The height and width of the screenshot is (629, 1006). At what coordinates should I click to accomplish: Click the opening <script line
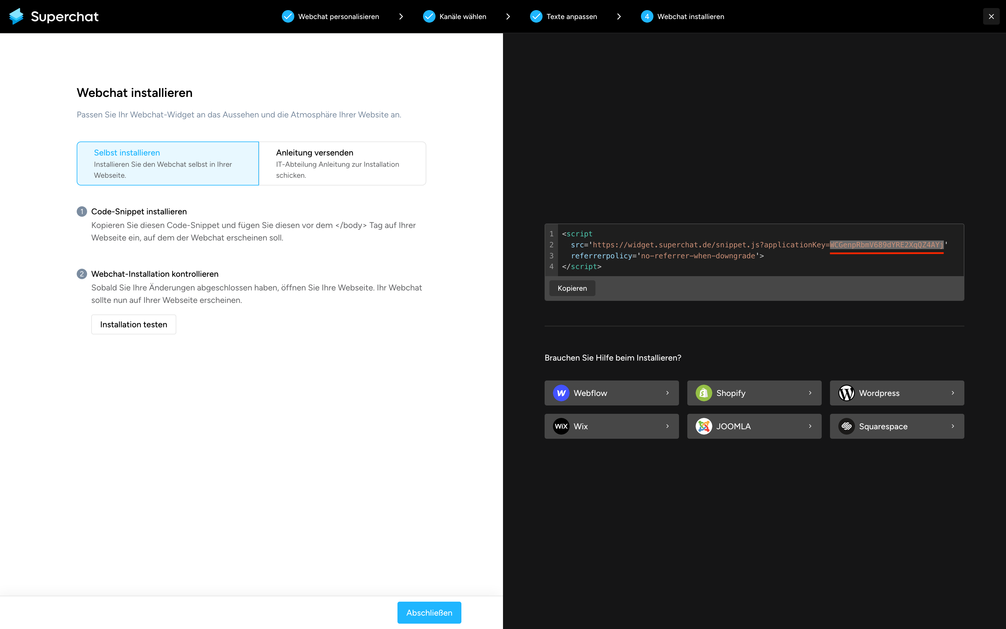[577, 234]
